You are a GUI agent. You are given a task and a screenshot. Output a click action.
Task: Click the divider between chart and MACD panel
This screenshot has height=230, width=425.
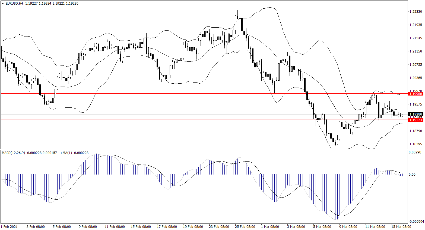tap(204, 149)
